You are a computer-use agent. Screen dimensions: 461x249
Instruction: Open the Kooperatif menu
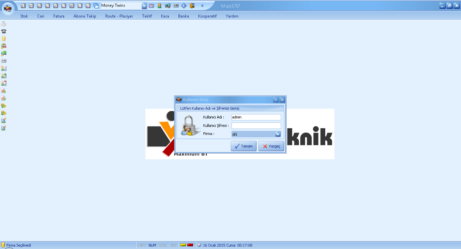coord(207,16)
